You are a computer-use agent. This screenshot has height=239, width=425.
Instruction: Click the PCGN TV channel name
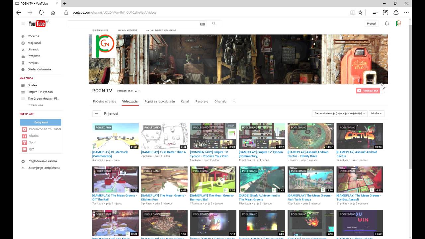pos(102,91)
